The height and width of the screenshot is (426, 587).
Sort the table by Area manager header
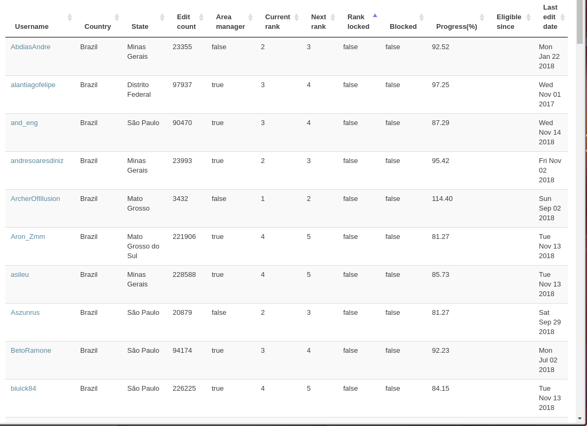pos(230,22)
